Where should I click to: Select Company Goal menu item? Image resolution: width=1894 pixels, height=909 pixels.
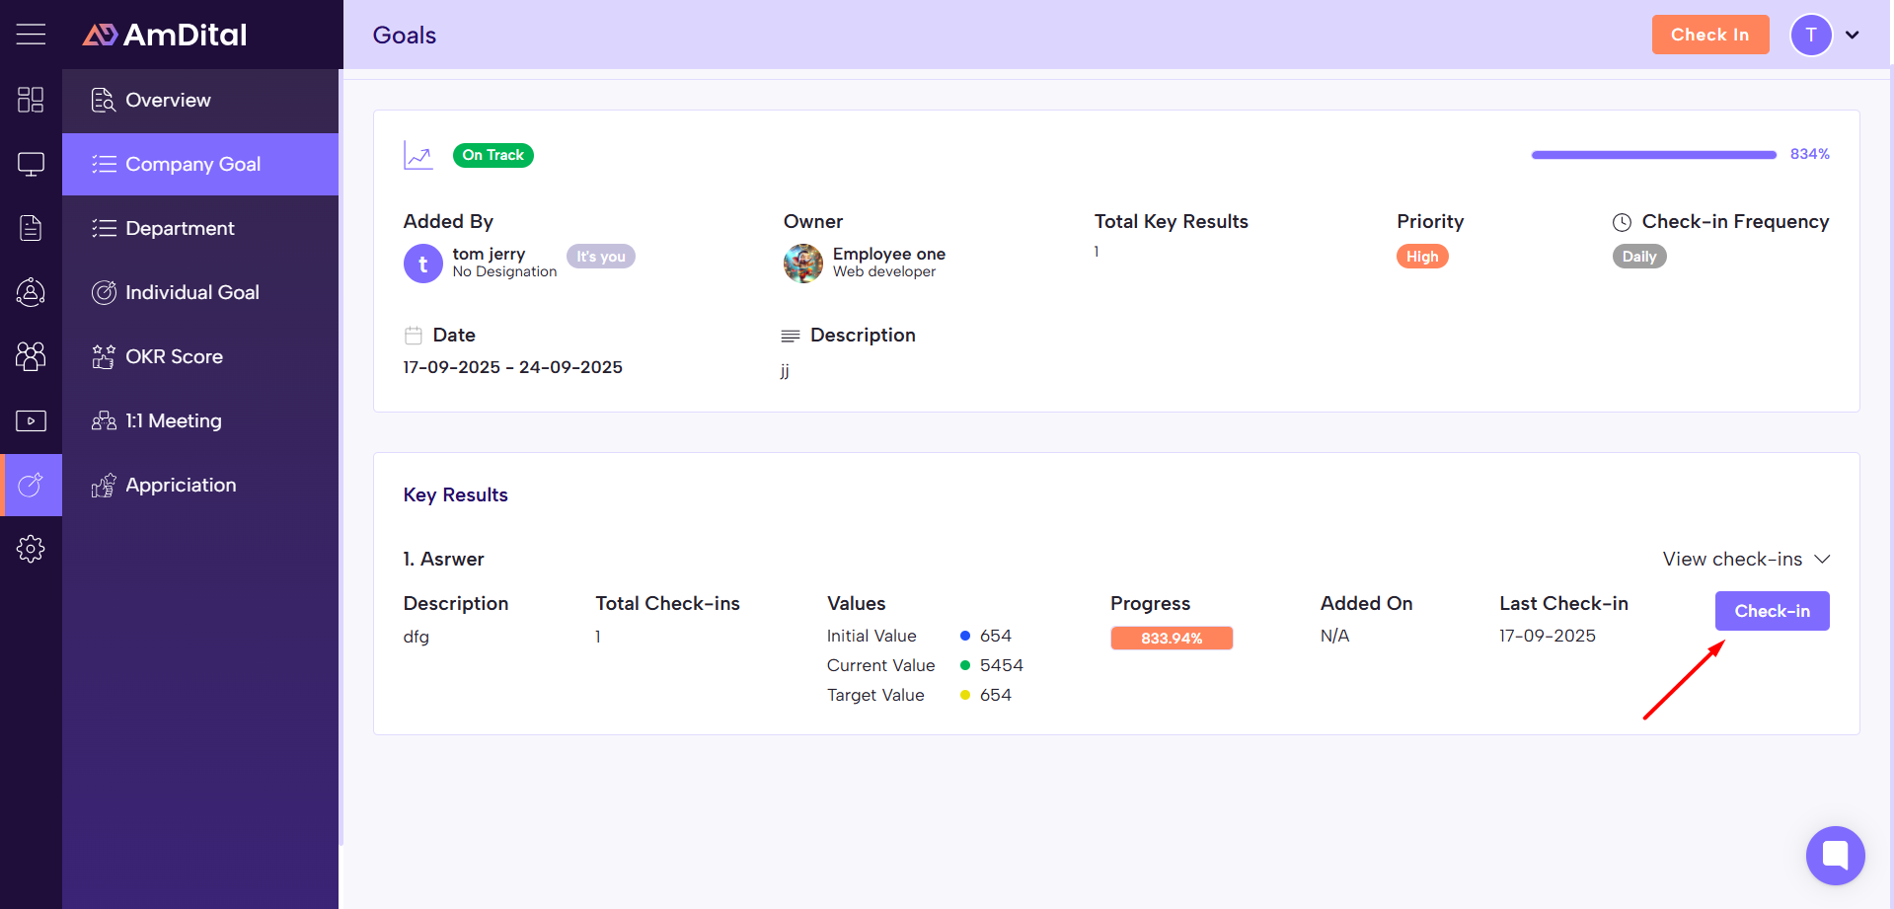click(200, 164)
